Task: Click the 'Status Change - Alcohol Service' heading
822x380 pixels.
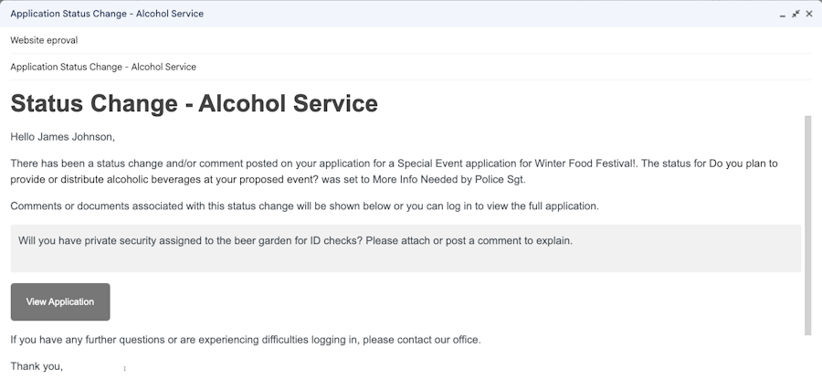Action: tap(194, 103)
